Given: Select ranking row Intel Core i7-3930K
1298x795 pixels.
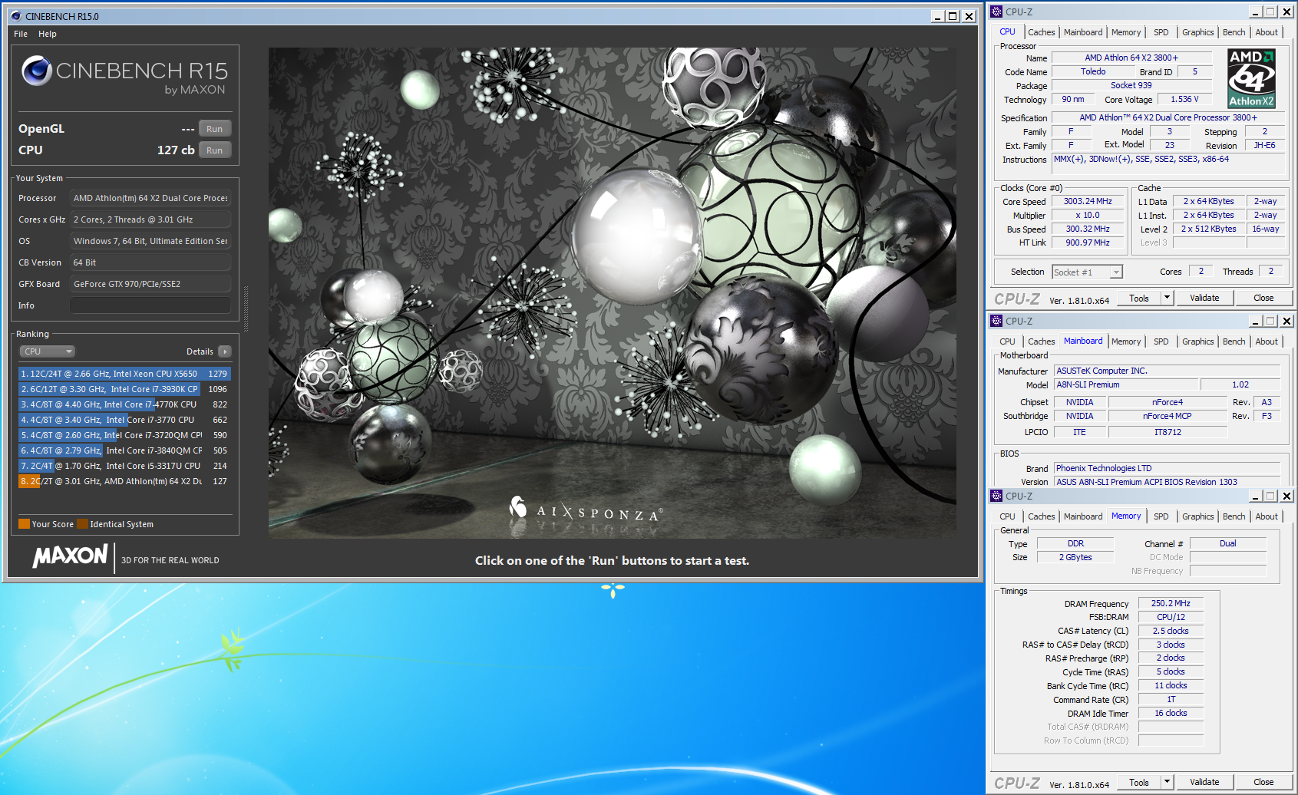Looking at the screenshot, I should 124,389.
